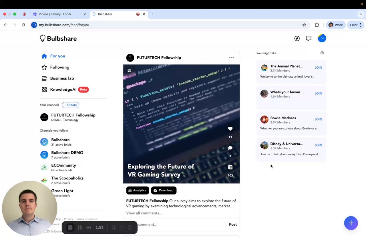Delete the Loom recording with trash icon
Viewport: 366px width, 238px height.
130,227
